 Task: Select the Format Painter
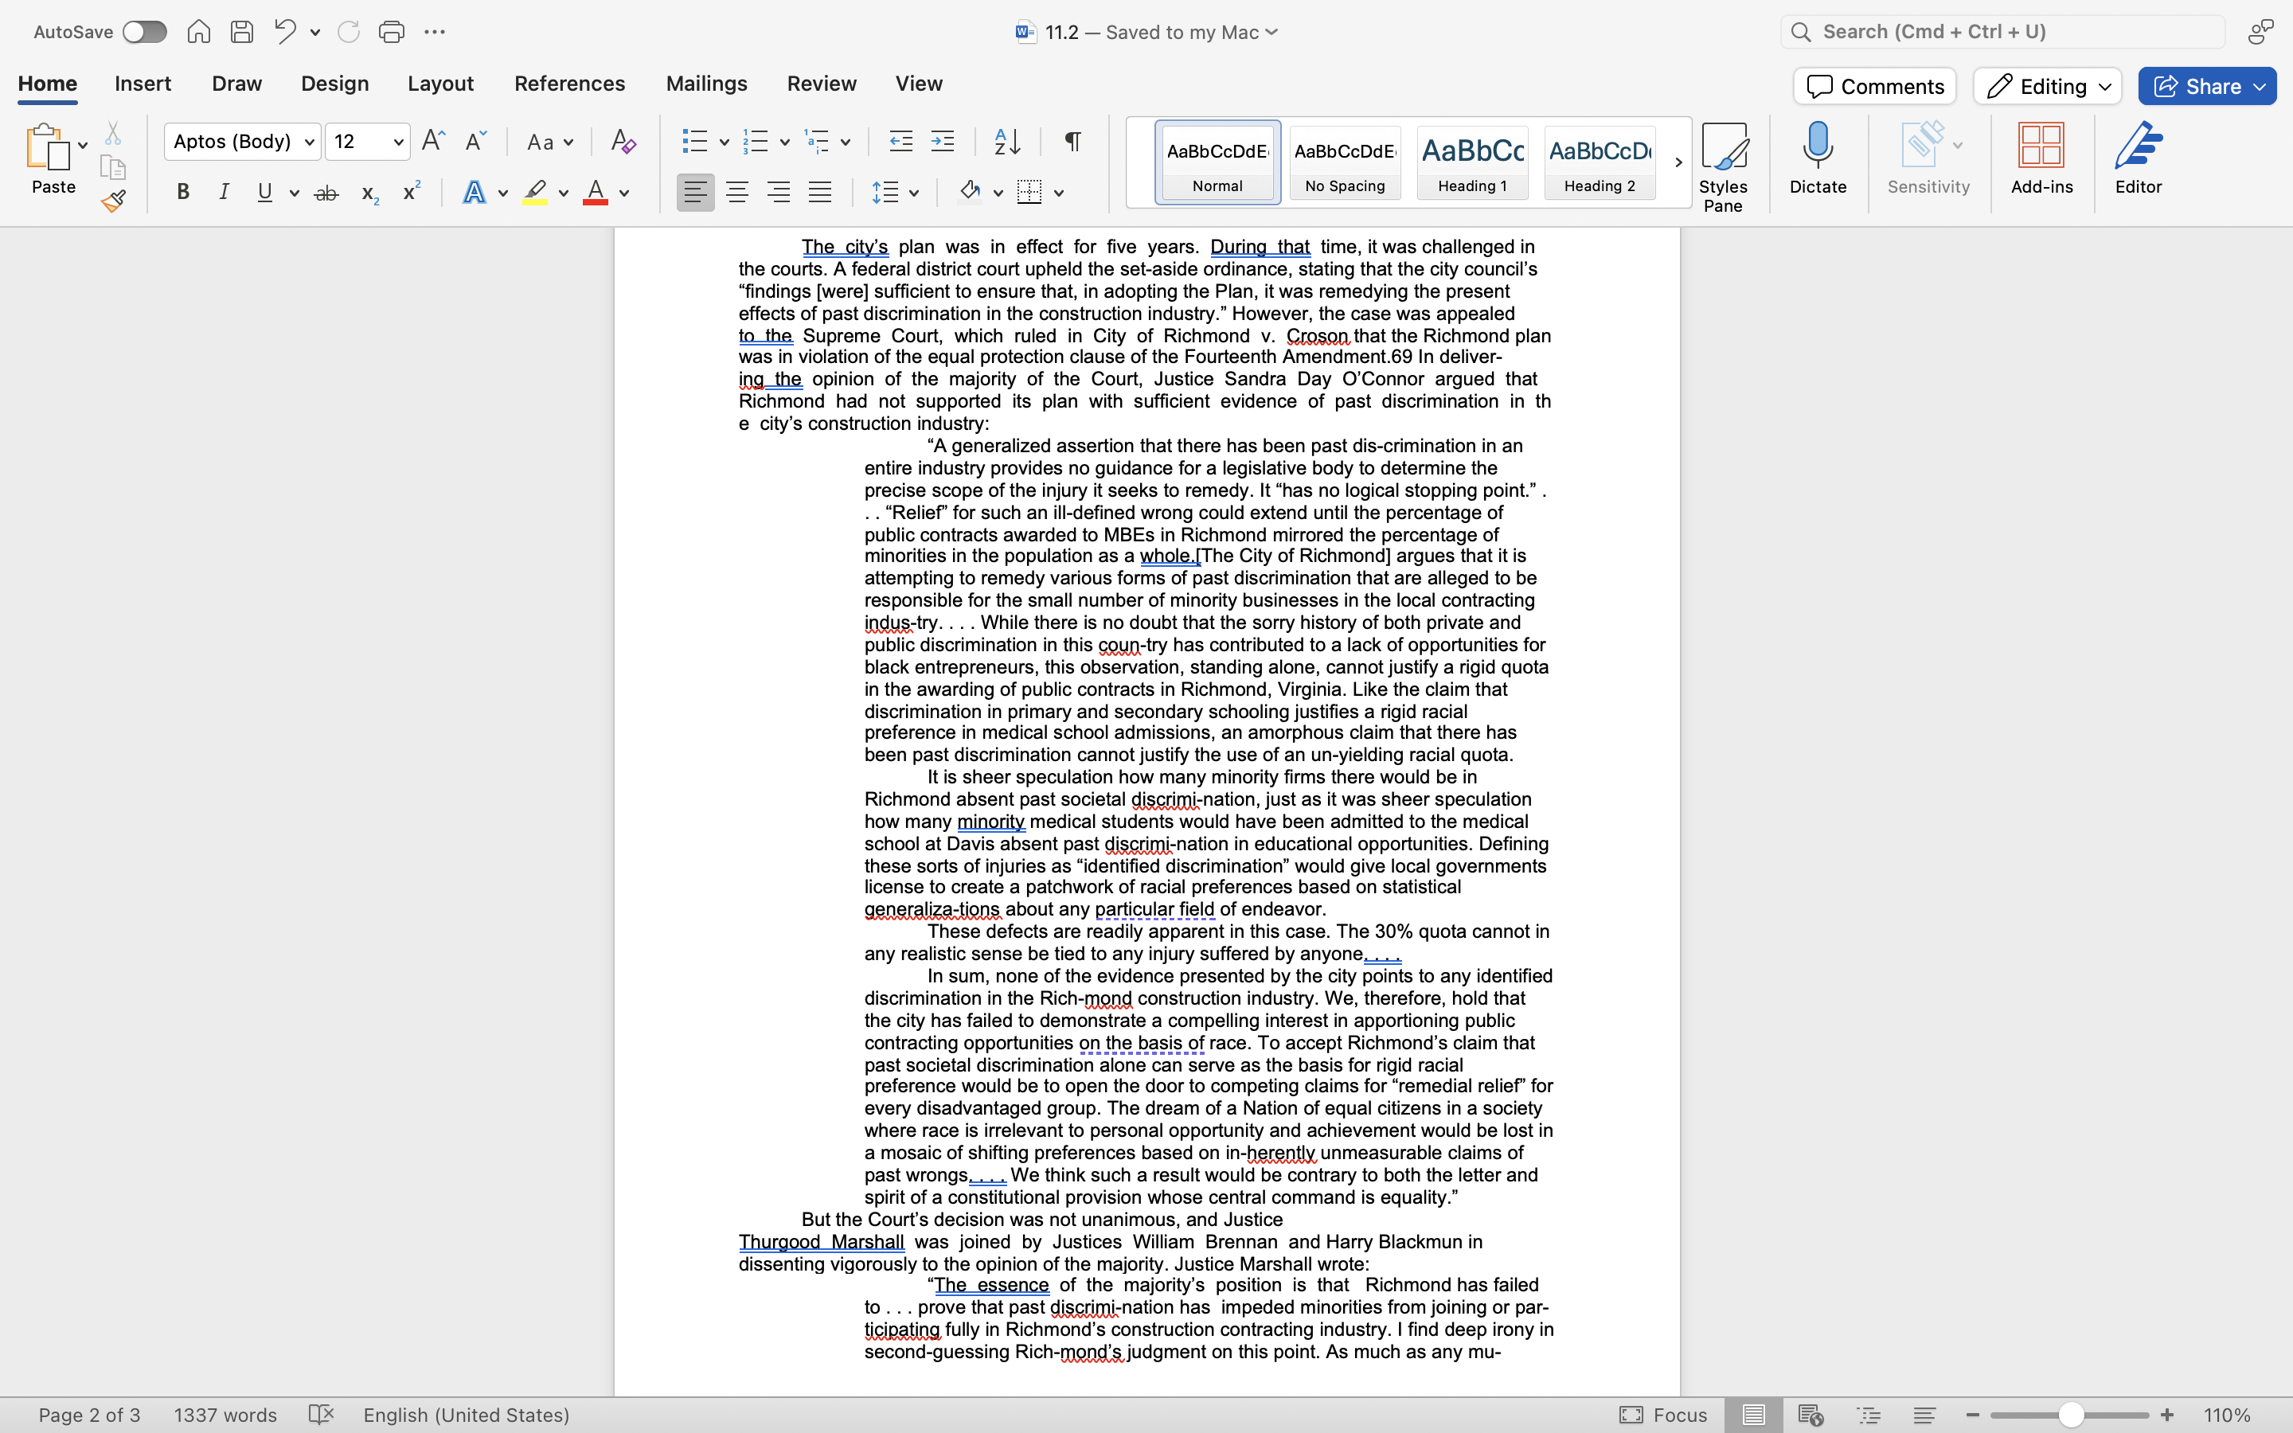pyautogui.click(x=114, y=200)
